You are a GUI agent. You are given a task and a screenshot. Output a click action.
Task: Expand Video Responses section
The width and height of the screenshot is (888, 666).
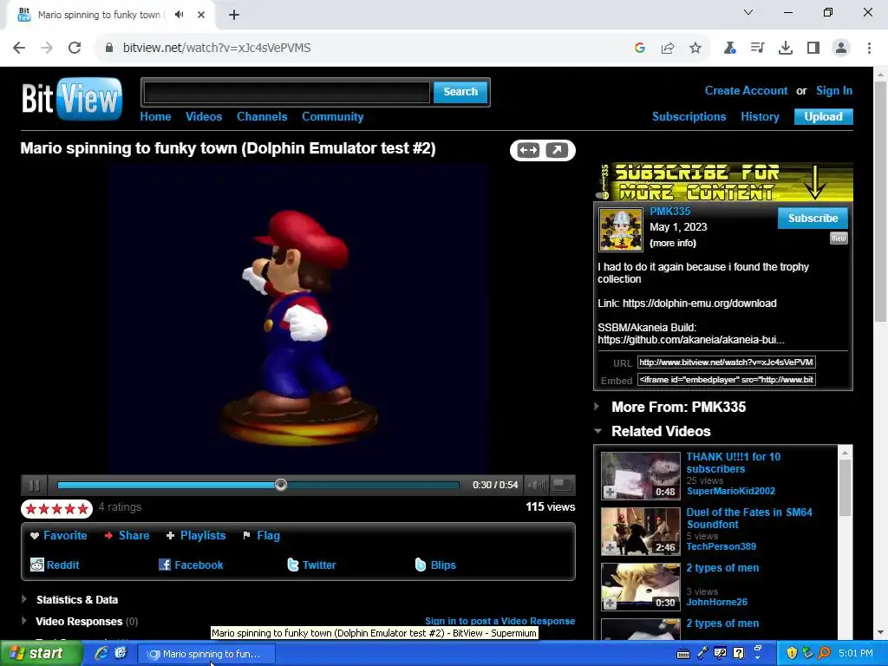(24, 621)
